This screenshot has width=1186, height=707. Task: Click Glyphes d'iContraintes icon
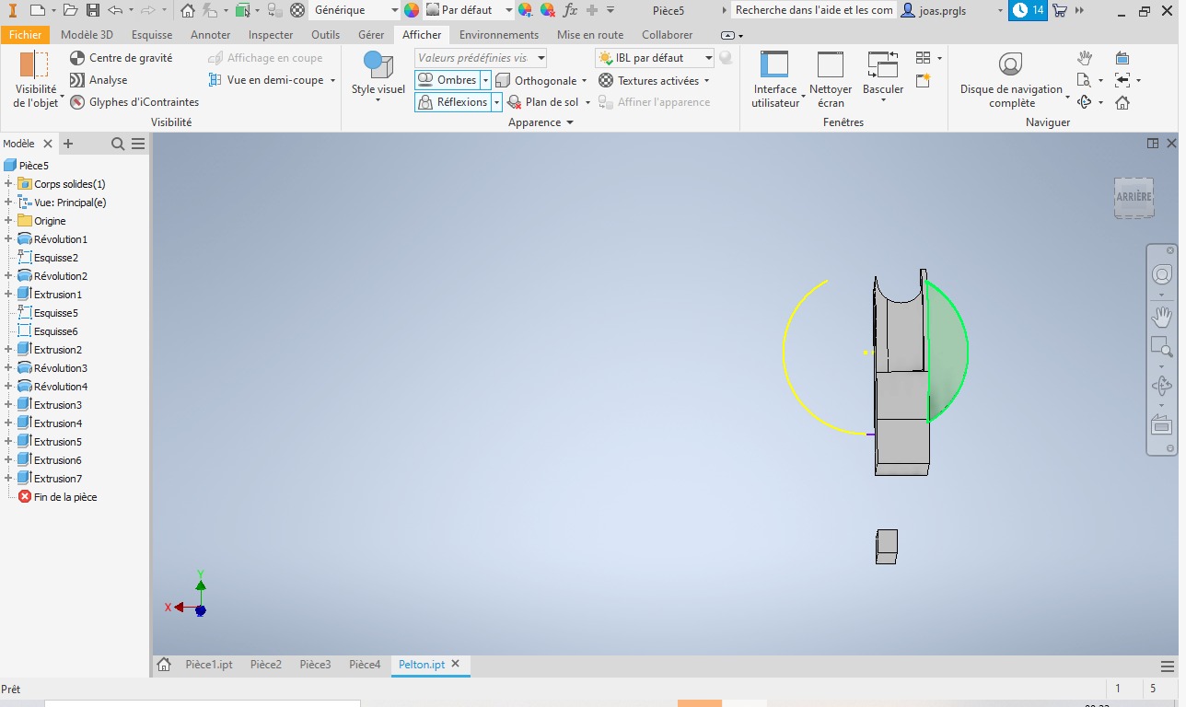pyautogui.click(x=77, y=102)
